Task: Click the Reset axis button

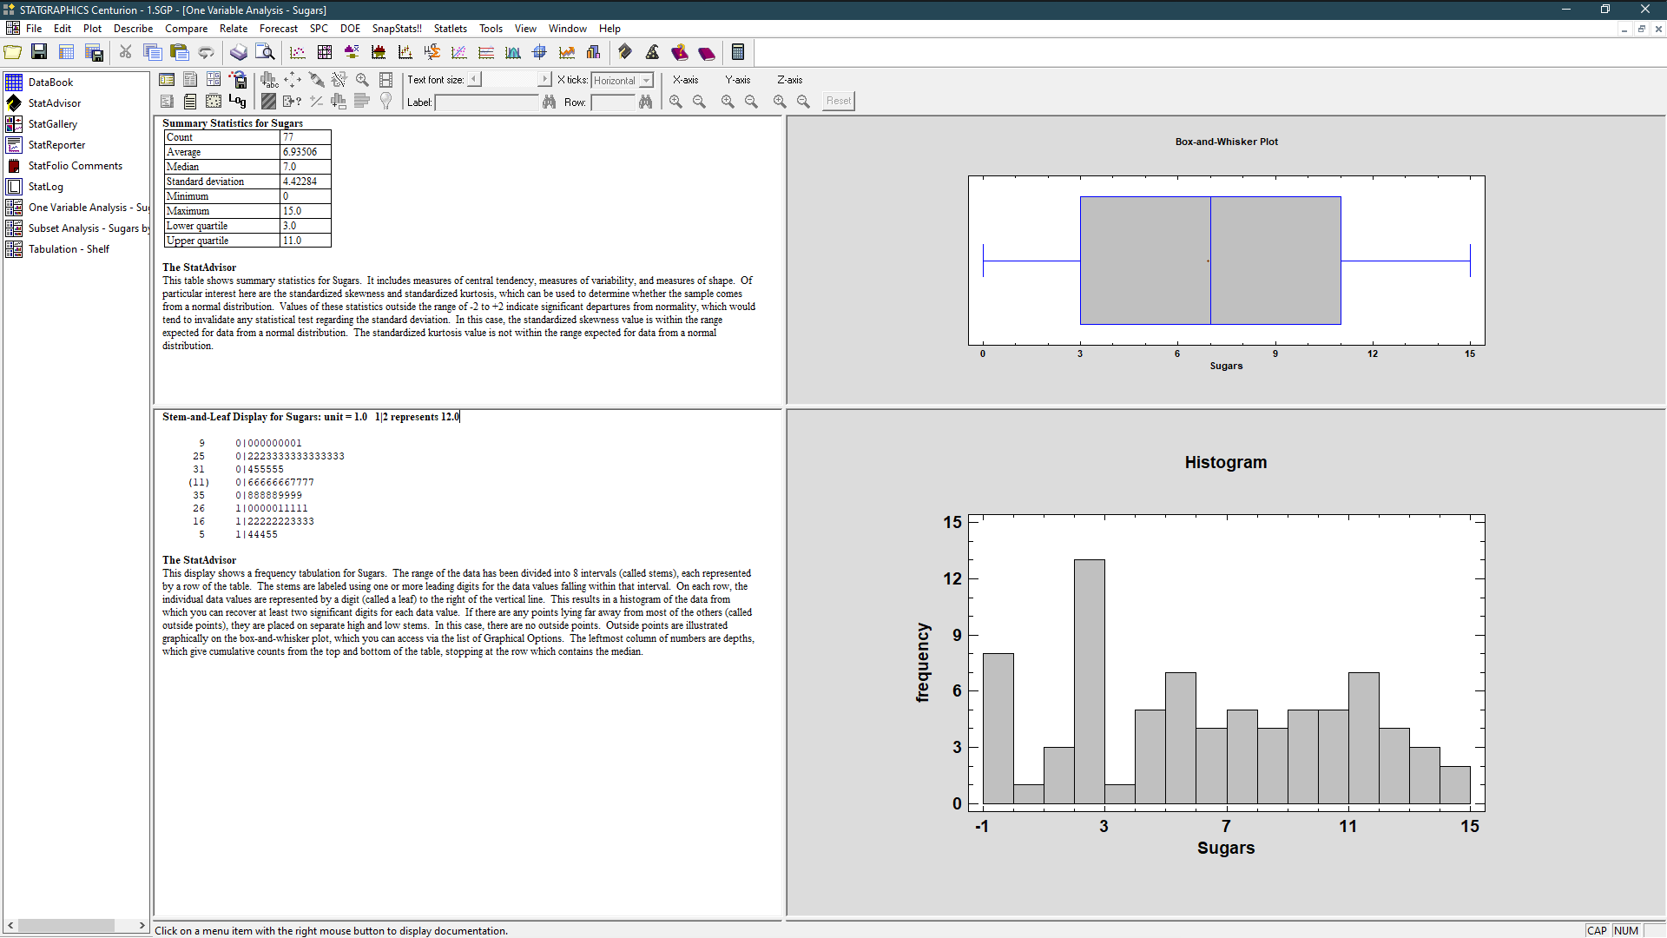Action: point(837,101)
